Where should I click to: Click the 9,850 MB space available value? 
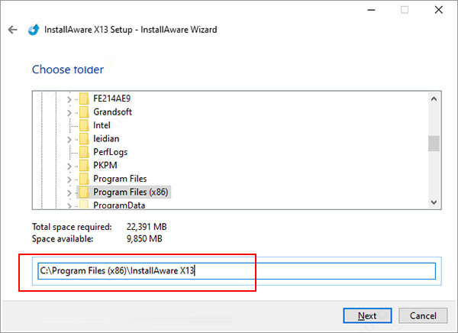144,239
